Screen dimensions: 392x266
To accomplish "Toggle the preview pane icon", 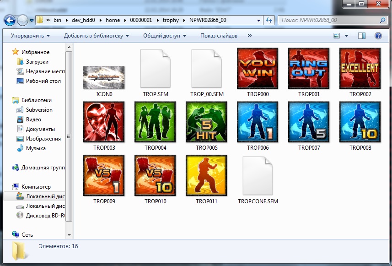I will pos(362,36).
